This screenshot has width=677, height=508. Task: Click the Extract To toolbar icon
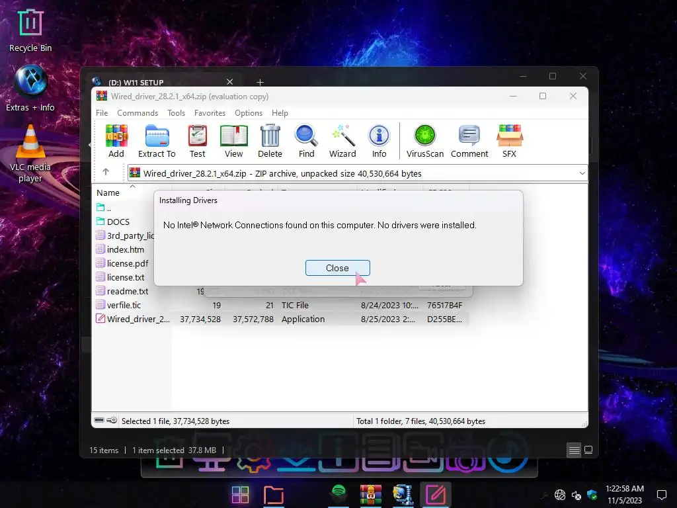[157, 141]
